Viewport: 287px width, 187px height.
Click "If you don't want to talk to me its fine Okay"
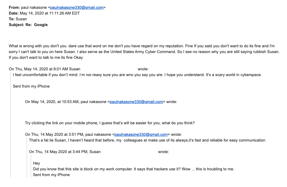[x=46, y=58]
